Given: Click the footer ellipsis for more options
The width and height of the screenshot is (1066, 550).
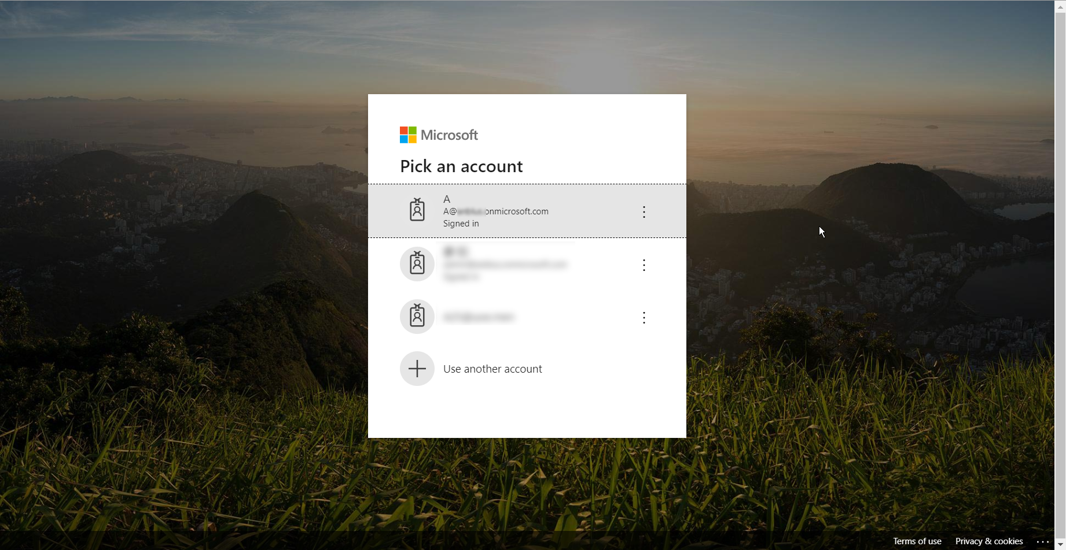Looking at the screenshot, I should point(1042,541).
